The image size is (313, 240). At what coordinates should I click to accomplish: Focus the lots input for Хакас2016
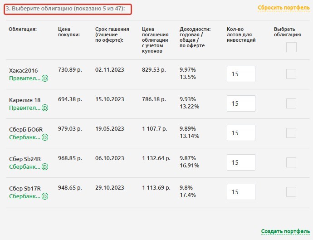pos(241,74)
